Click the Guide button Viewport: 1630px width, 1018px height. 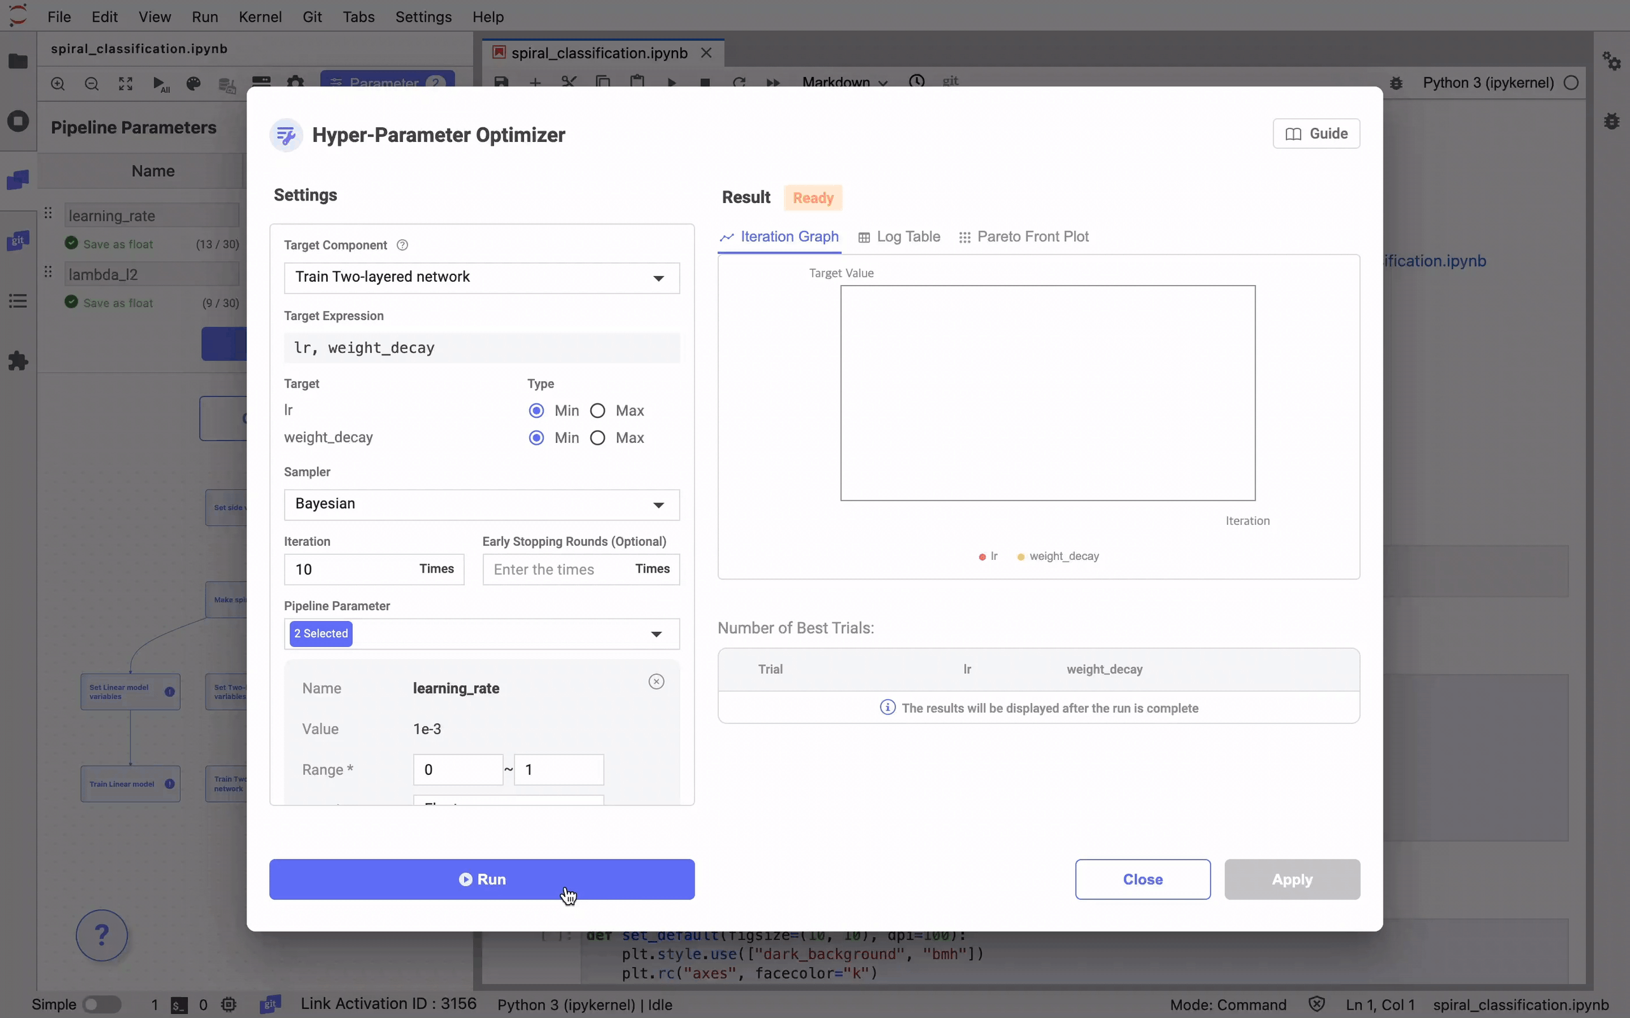(1315, 134)
